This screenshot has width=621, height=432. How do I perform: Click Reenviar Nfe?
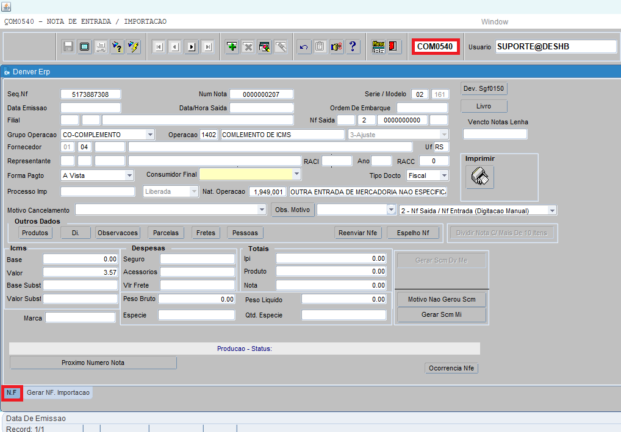tap(358, 233)
